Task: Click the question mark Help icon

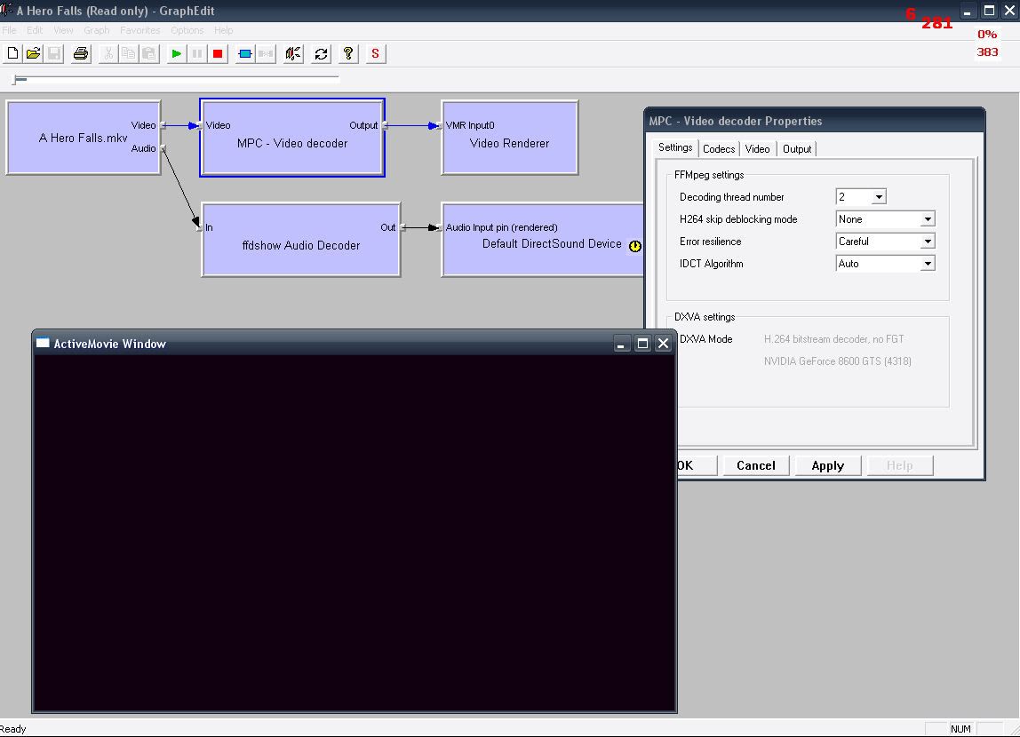Action: [348, 54]
